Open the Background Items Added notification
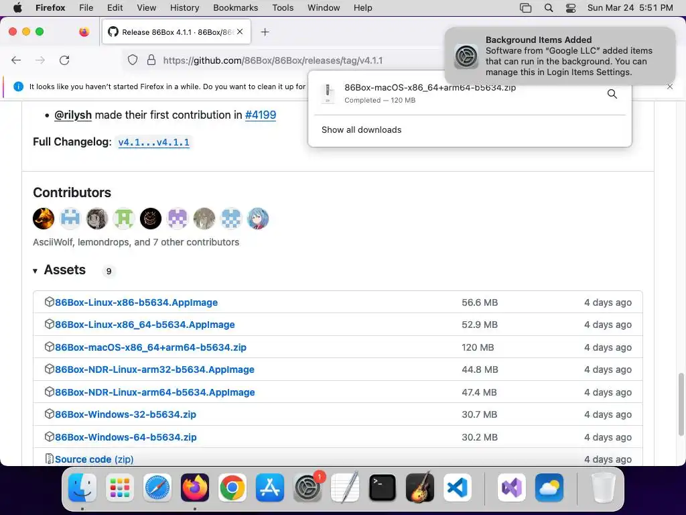Image resolution: width=686 pixels, height=515 pixels. pos(560,56)
